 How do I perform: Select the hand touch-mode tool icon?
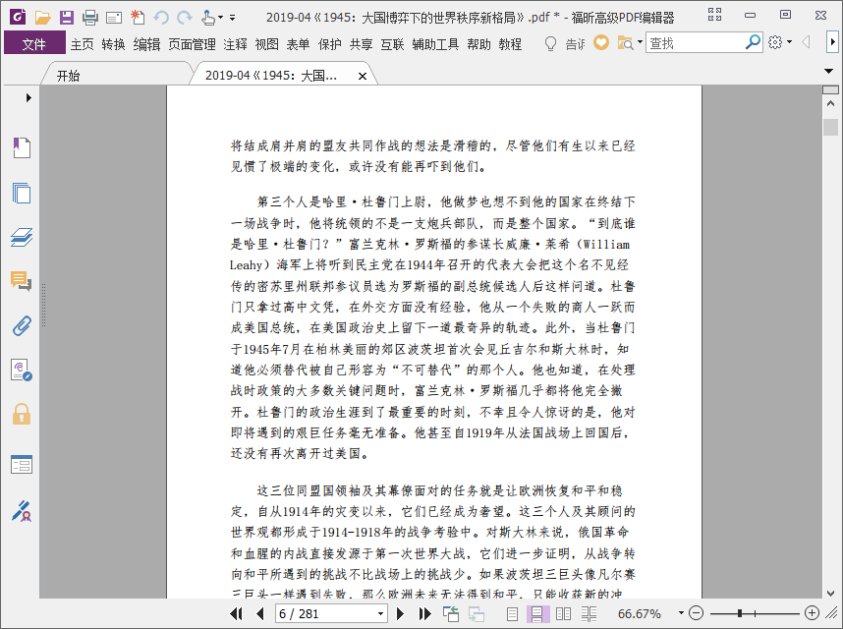[208, 18]
